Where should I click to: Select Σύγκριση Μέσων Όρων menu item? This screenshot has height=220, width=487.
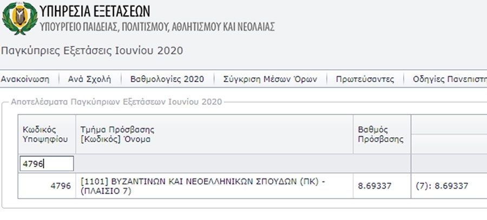pyautogui.click(x=270, y=79)
